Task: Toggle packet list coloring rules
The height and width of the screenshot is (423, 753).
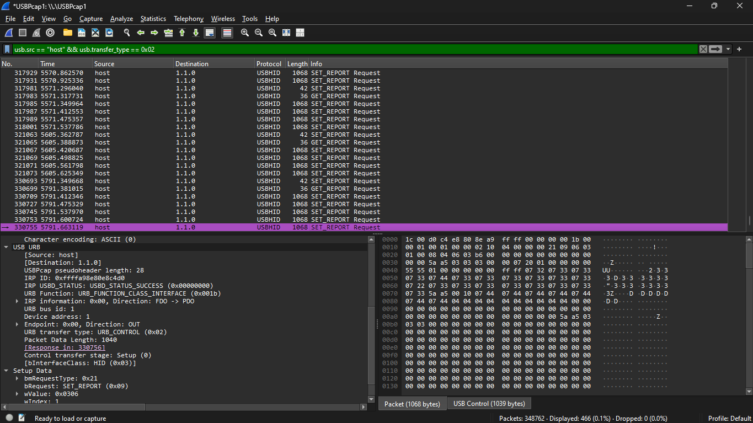Action: tap(227, 33)
